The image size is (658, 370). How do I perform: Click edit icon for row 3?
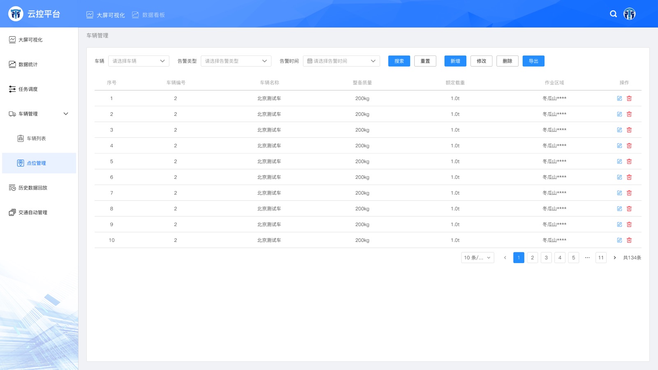tap(619, 130)
